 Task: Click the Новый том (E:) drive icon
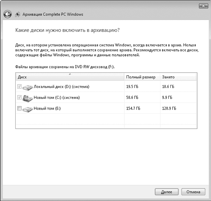pos(28,109)
